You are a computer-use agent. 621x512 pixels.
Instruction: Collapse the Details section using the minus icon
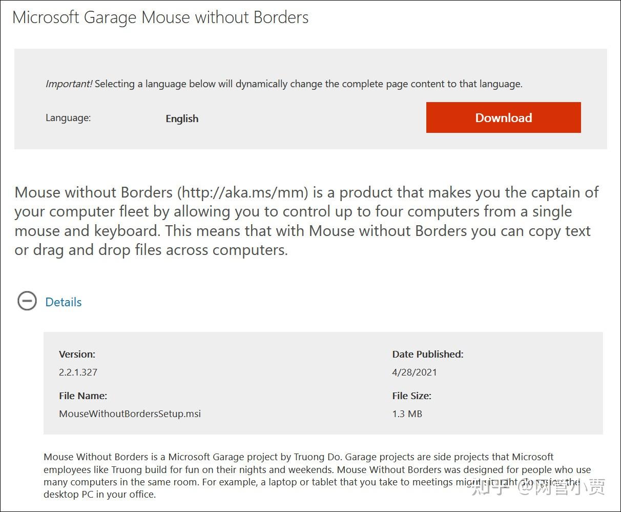coord(27,302)
